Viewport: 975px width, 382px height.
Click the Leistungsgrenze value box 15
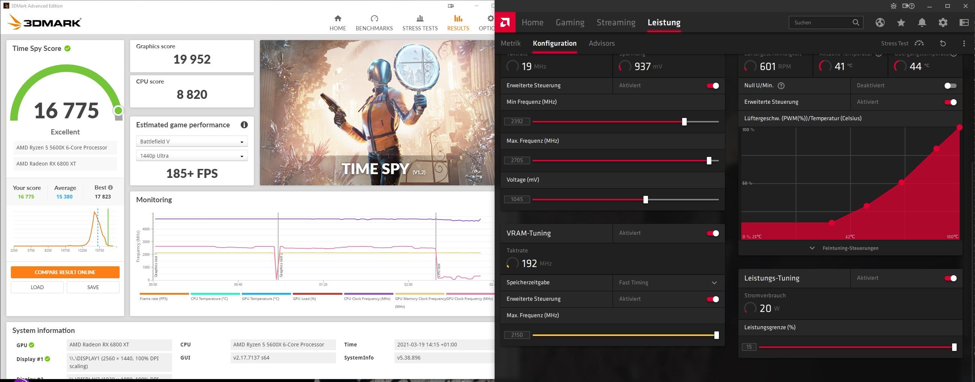click(749, 347)
